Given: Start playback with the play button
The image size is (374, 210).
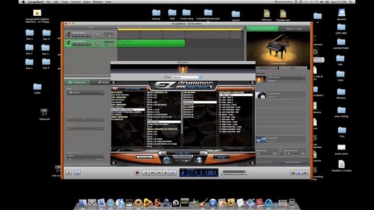Looking at the screenshot, I should (x=166, y=173).
